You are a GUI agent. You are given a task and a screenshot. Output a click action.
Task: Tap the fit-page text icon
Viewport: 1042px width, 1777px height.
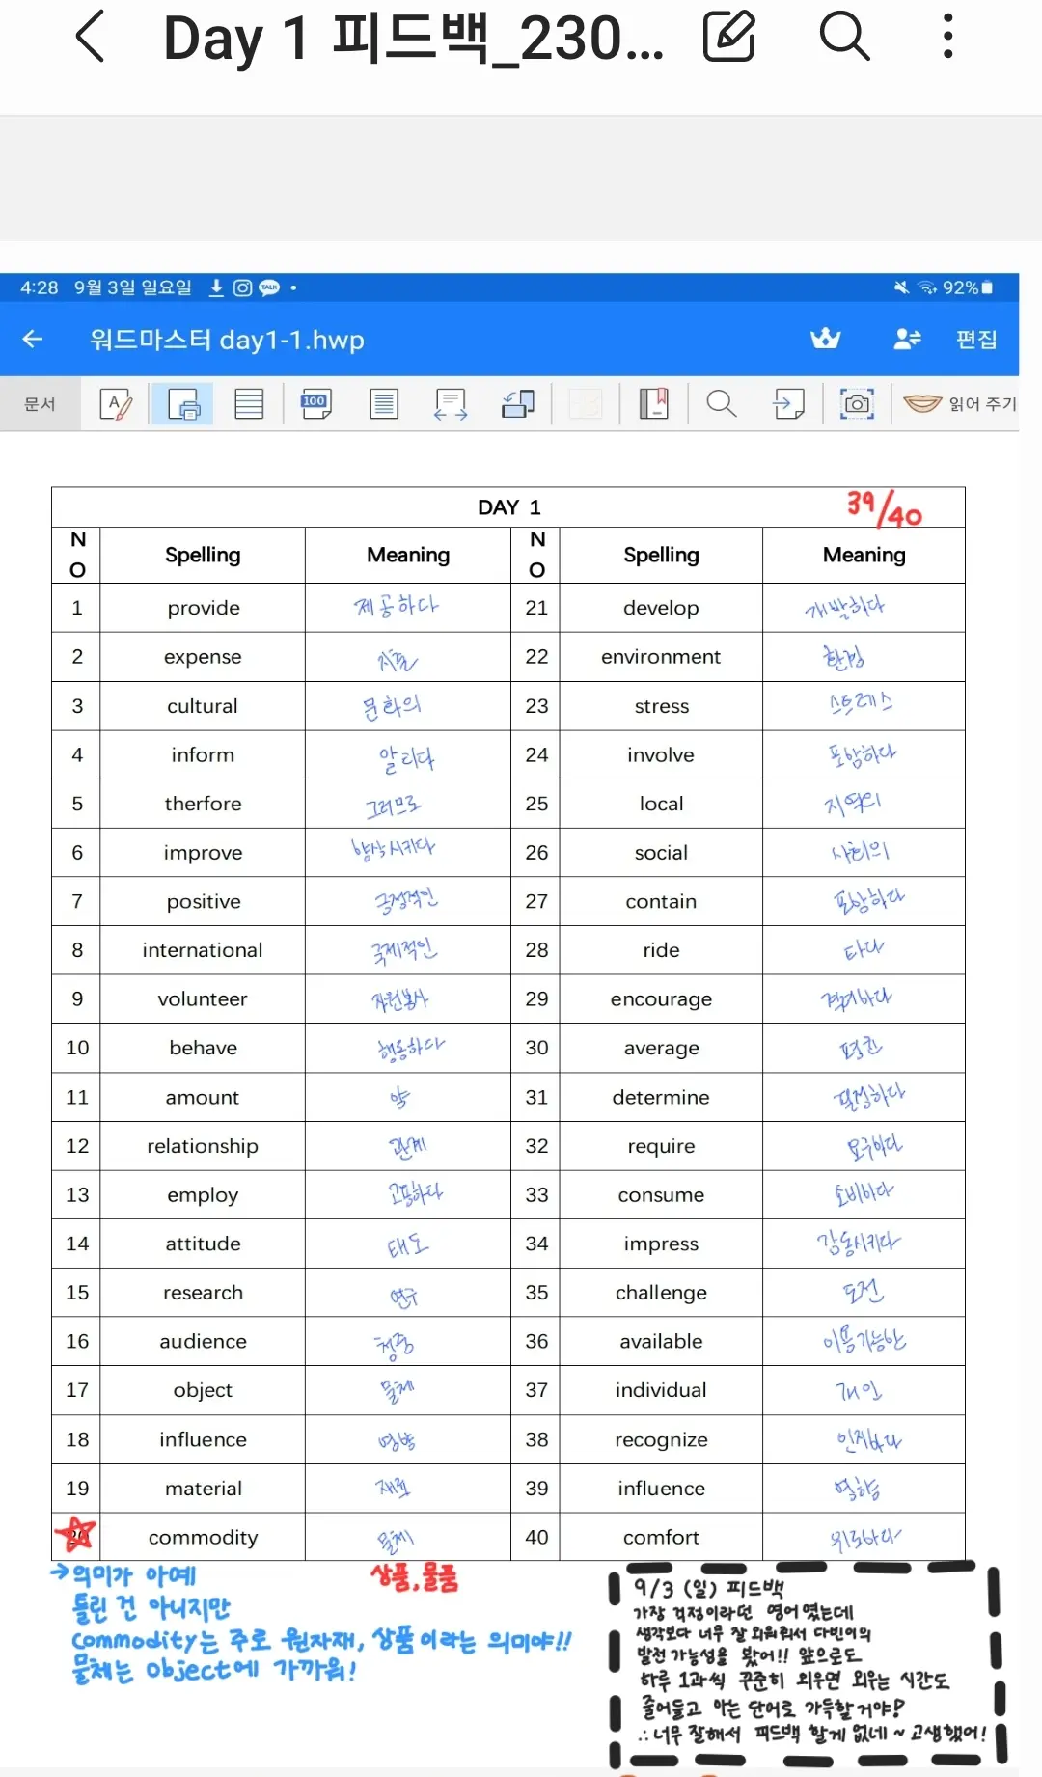coord(383,404)
